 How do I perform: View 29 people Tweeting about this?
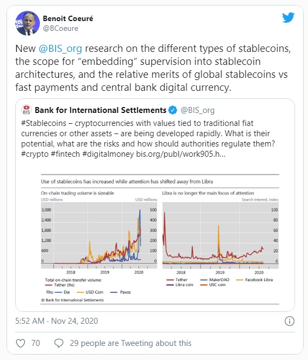[131, 343]
